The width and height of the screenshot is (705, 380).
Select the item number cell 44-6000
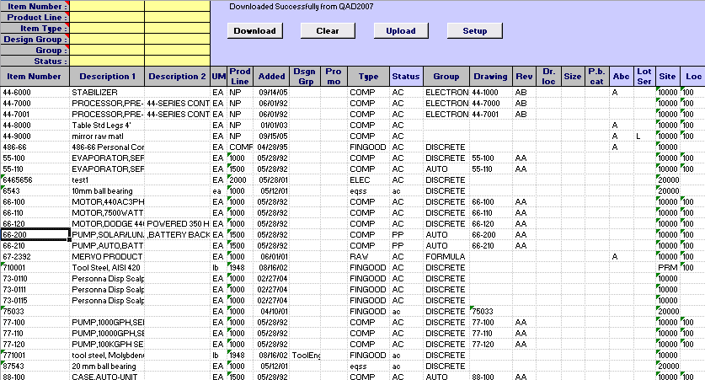34,92
